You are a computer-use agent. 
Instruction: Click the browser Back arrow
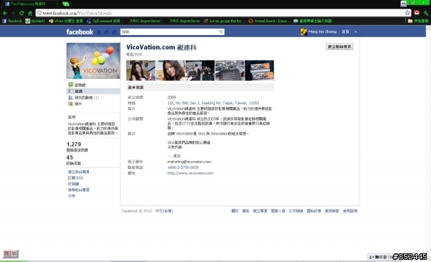point(5,13)
